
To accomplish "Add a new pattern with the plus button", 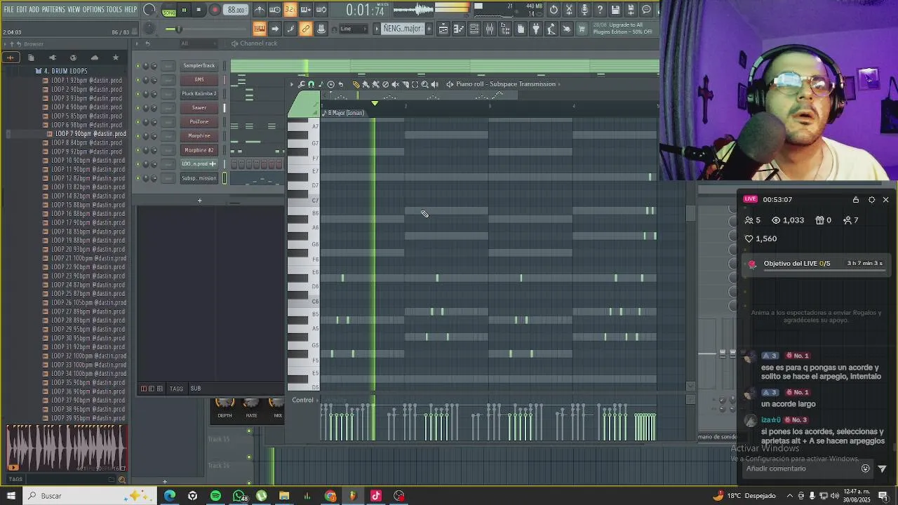I will [429, 29].
